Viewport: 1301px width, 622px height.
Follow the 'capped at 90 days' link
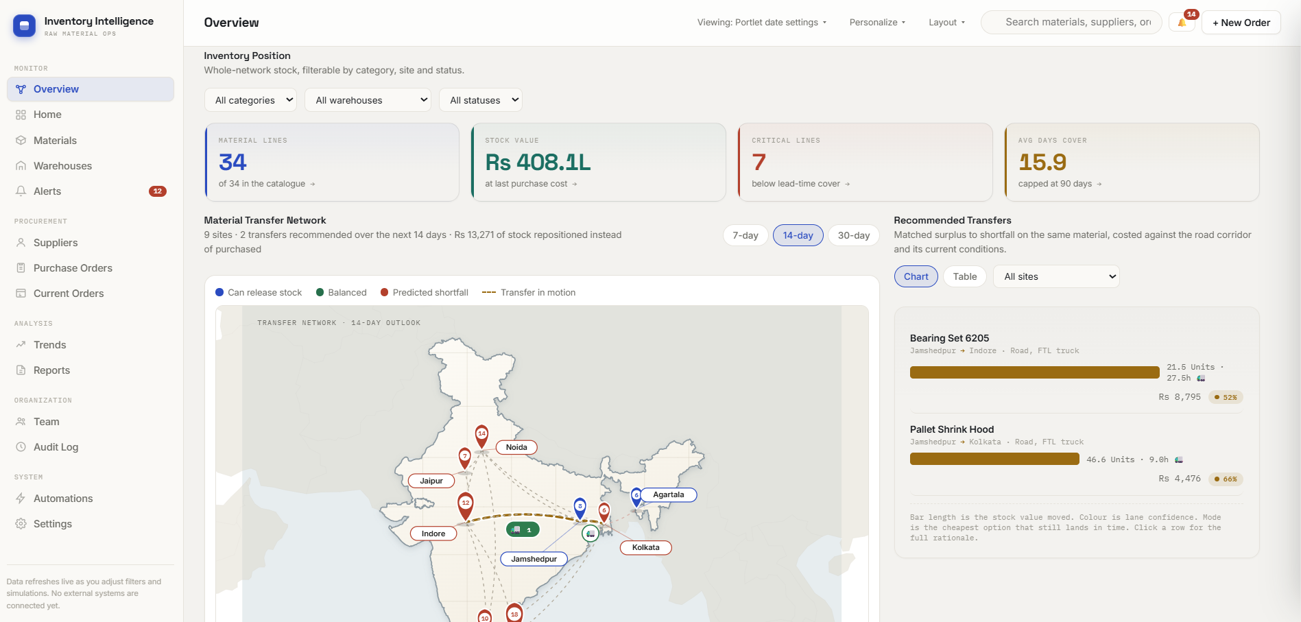(1060, 184)
